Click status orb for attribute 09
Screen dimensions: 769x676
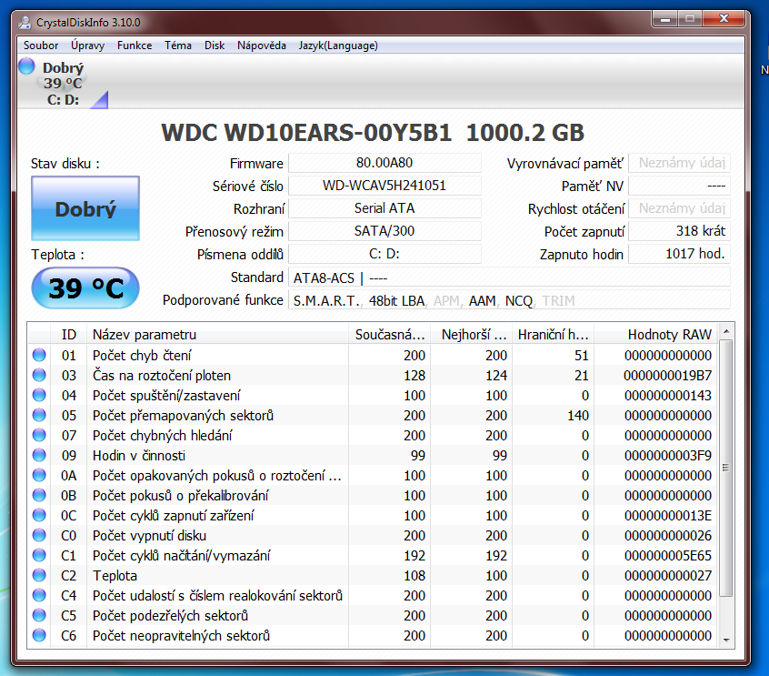click(39, 455)
